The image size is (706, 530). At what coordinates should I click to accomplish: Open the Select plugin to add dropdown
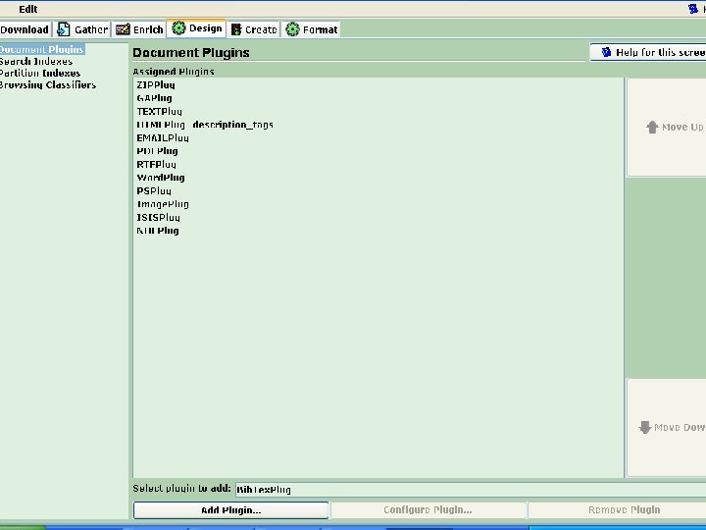471,490
